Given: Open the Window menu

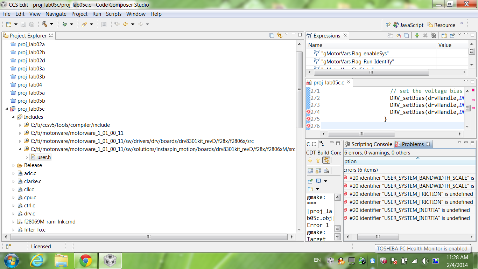Looking at the screenshot, I should tap(136, 14).
